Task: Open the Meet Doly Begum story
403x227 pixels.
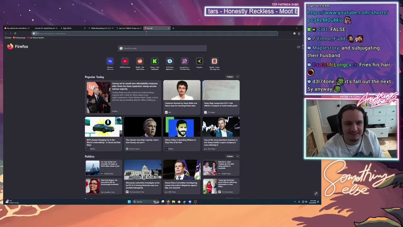Action: pos(104,186)
